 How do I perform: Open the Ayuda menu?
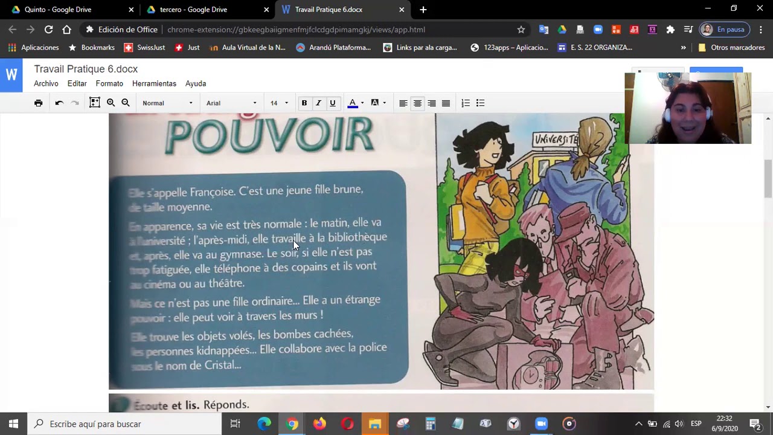[196, 83]
